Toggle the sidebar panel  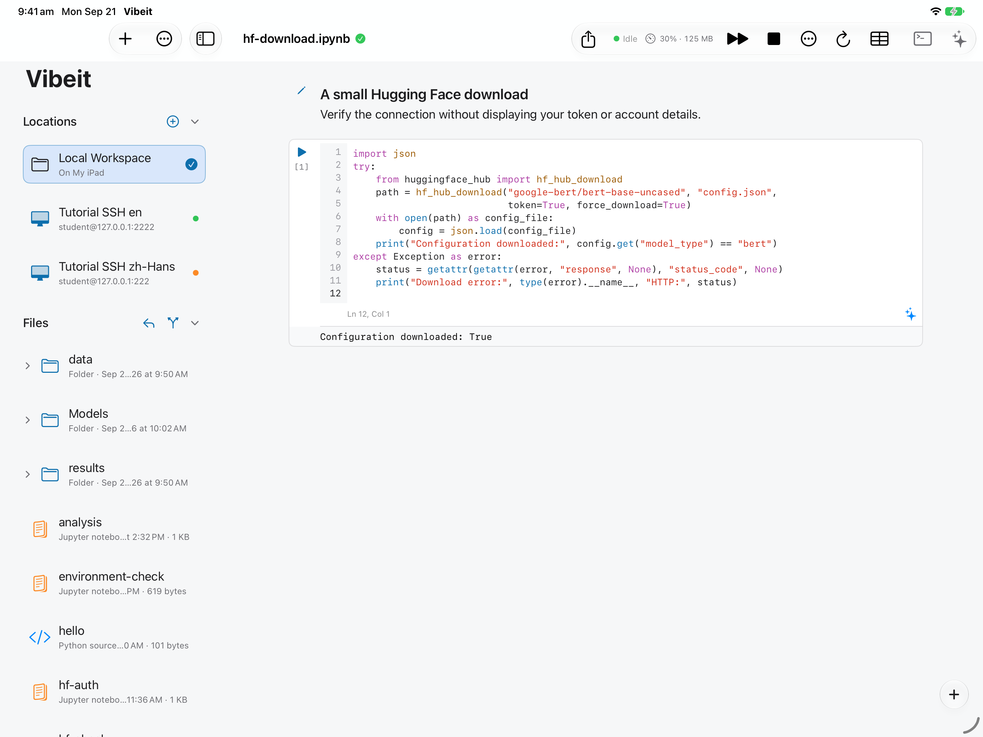(x=205, y=39)
